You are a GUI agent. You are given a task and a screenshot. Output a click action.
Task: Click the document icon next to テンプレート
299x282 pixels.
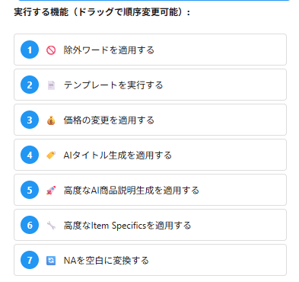pos(51,85)
